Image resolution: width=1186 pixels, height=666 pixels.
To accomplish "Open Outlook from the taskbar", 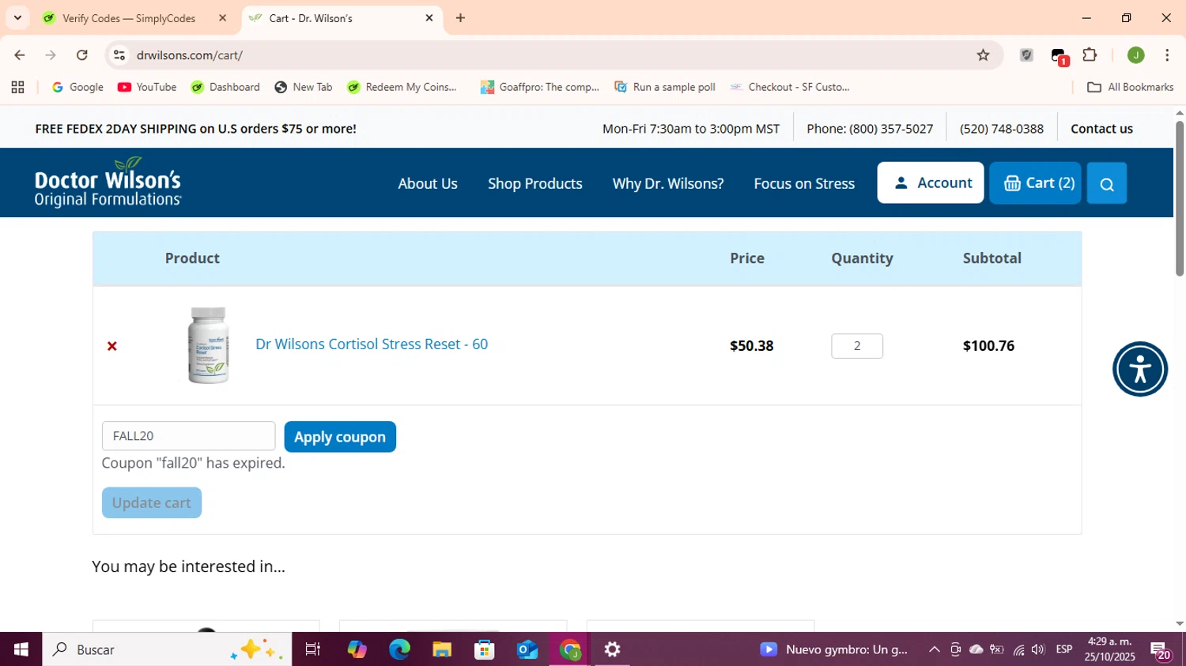I will [x=527, y=649].
